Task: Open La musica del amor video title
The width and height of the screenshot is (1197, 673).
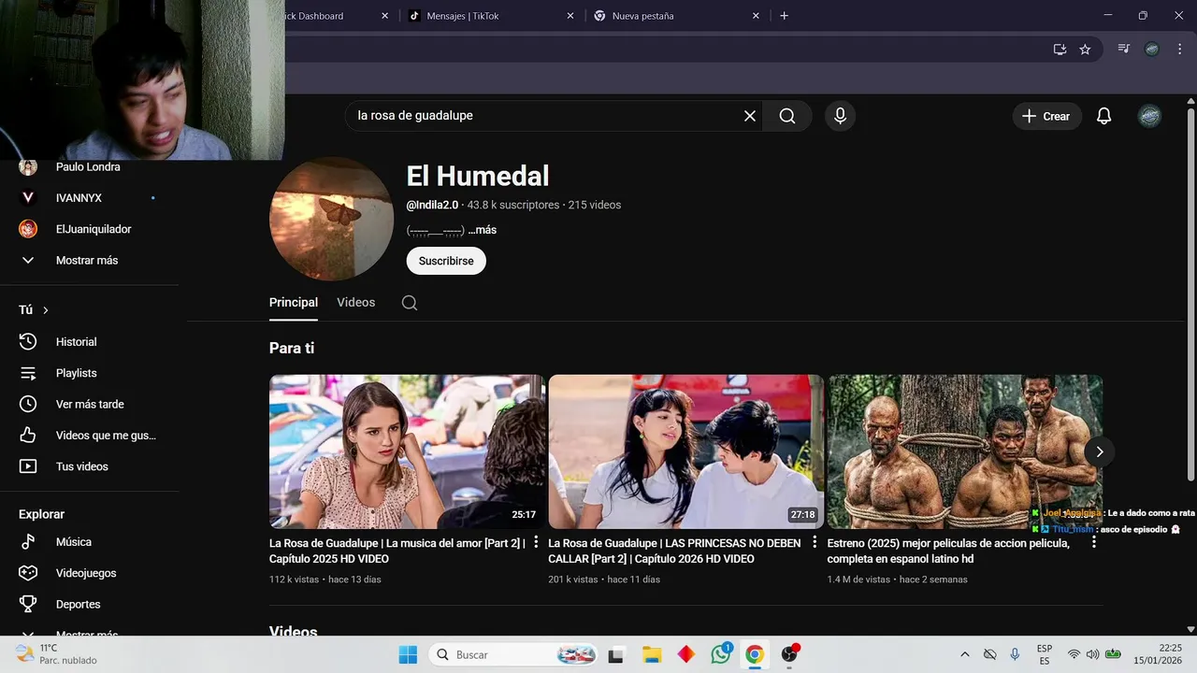Action: [397, 551]
